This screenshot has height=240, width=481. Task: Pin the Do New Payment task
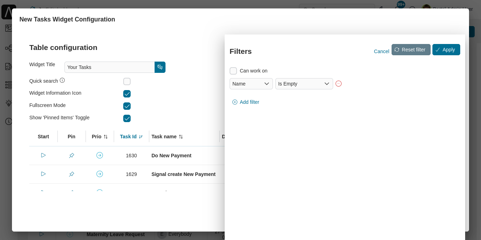click(x=71, y=155)
